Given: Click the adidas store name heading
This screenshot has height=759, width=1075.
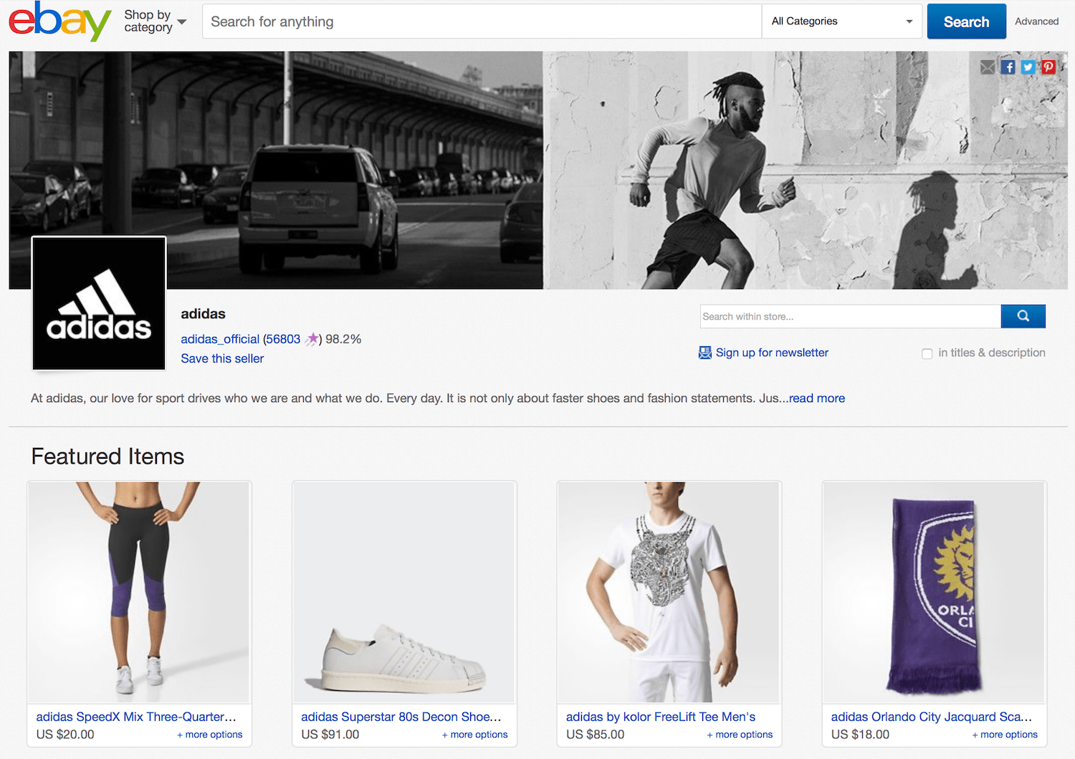Looking at the screenshot, I should tap(203, 314).
